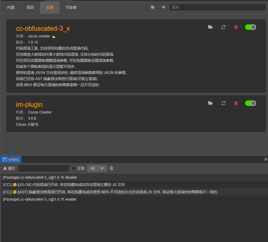Open the All log level dropdown
Image resolution: width=268 pixels, height=242 pixels.
point(97,168)
